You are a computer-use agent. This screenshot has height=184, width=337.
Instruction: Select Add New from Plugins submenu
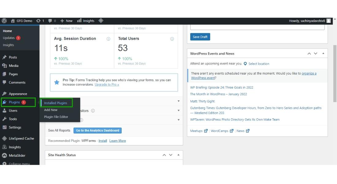(51, 110)
